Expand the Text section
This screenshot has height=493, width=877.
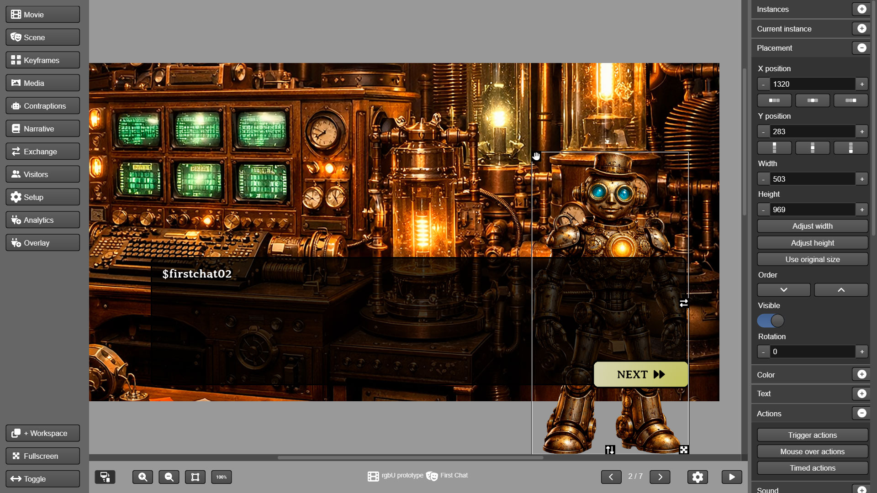click(x=861, y=393)
